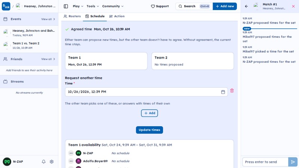Viewport: 299px width, 168px height.
Task: View all Friends link
Action: (48, 59)
